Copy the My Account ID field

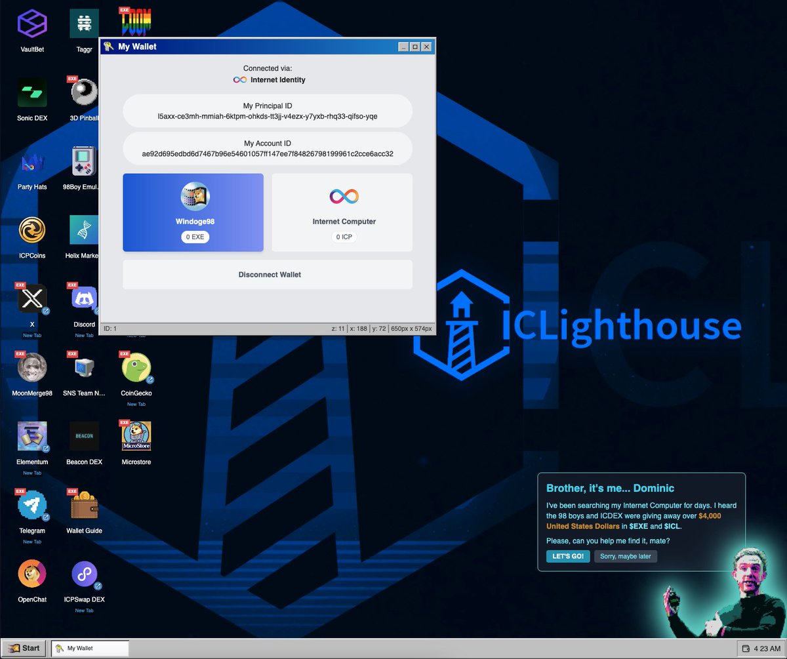pyautogui.click(x=268, y=148)
